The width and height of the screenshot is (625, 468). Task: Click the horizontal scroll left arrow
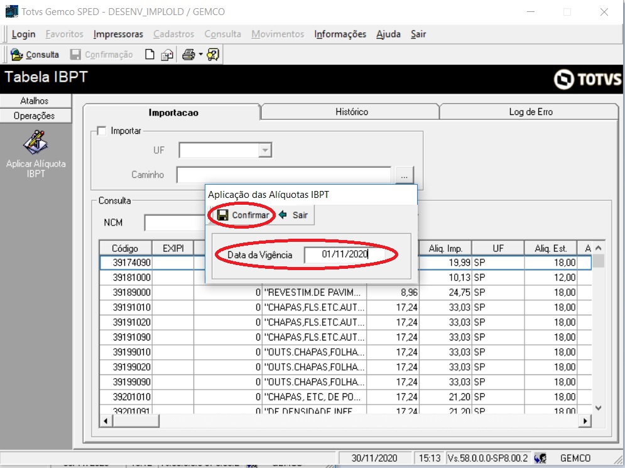coord(106,420)
